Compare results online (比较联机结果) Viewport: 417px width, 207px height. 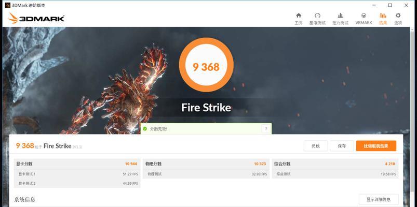[376, 146]
